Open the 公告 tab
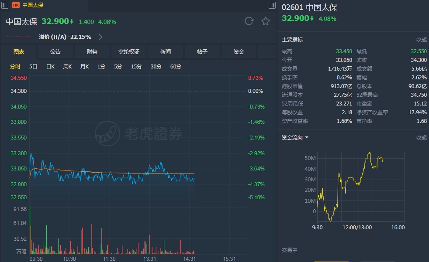Screen dimensions: 429x262 pyautogui.click(x=55, y=52)
